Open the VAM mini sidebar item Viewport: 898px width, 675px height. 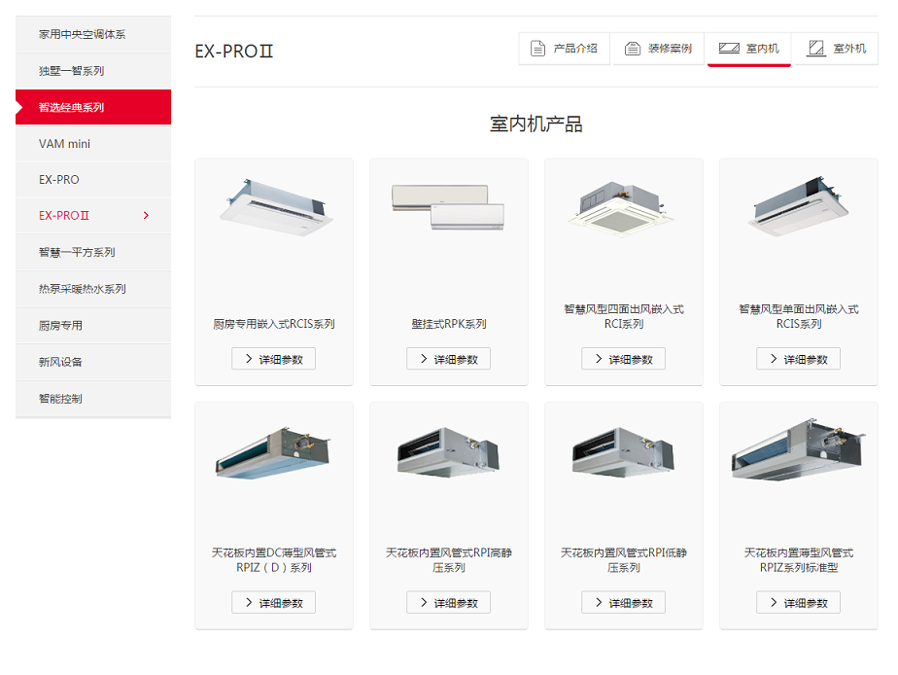pos(93,144)
